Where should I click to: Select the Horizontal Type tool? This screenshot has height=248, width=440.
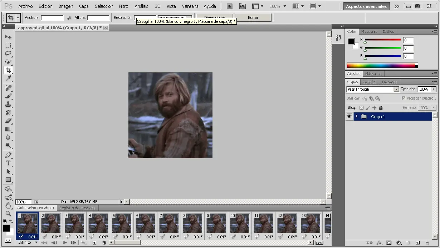pyautogui.click(x=8, y=163)
